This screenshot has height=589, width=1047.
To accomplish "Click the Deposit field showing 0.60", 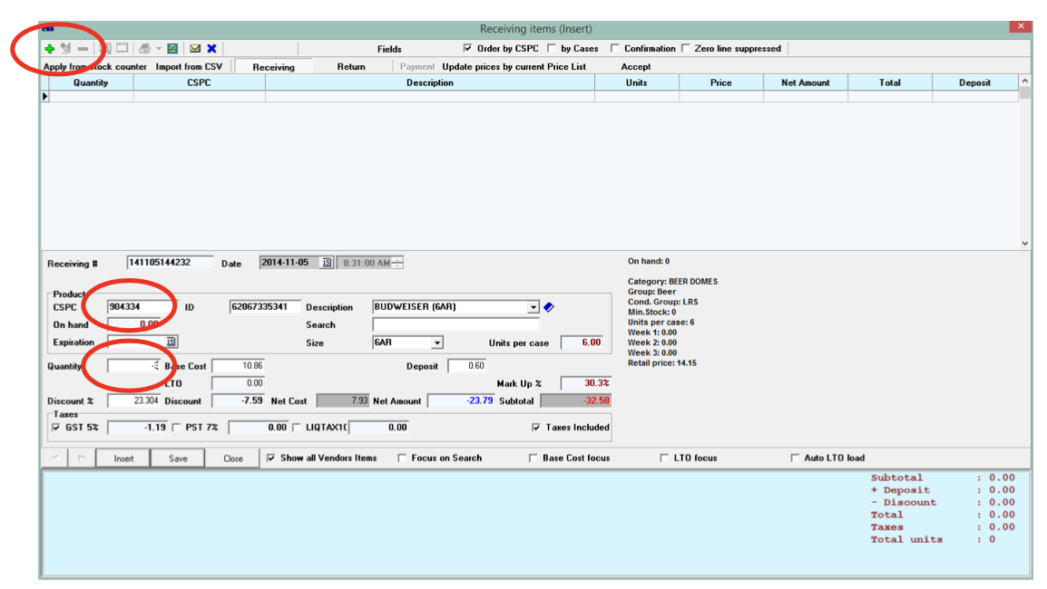I will point(467,365).
